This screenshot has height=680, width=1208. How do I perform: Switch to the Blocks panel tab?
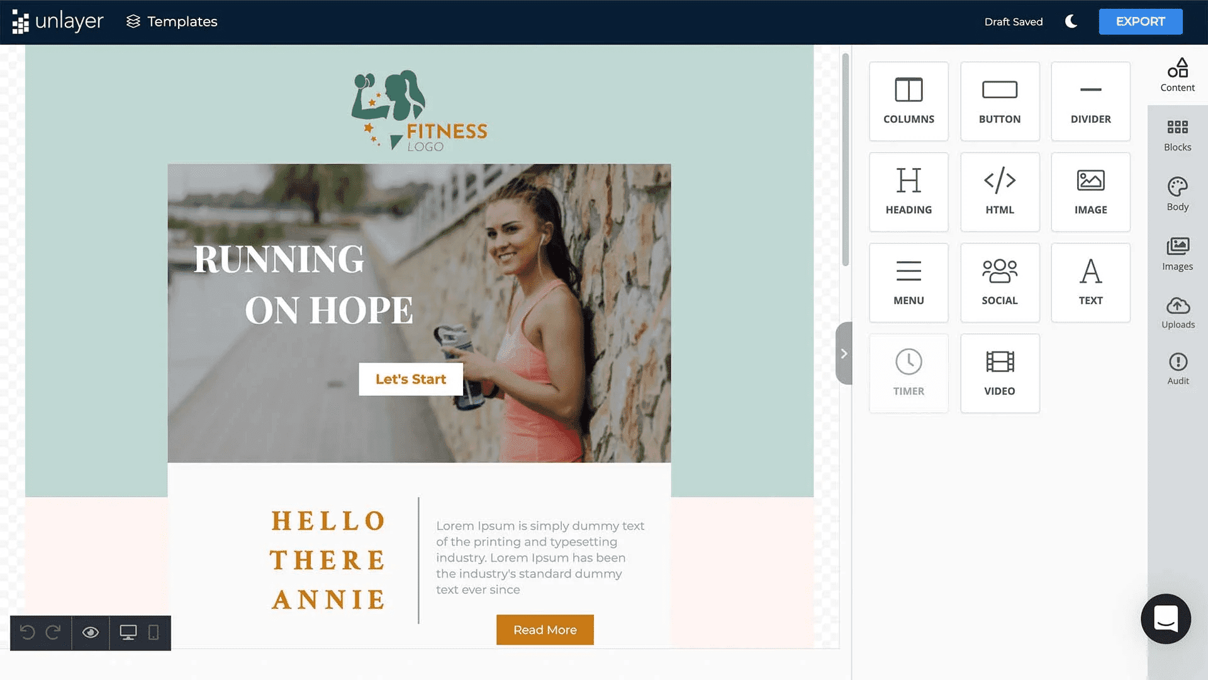coord(1177,135)
